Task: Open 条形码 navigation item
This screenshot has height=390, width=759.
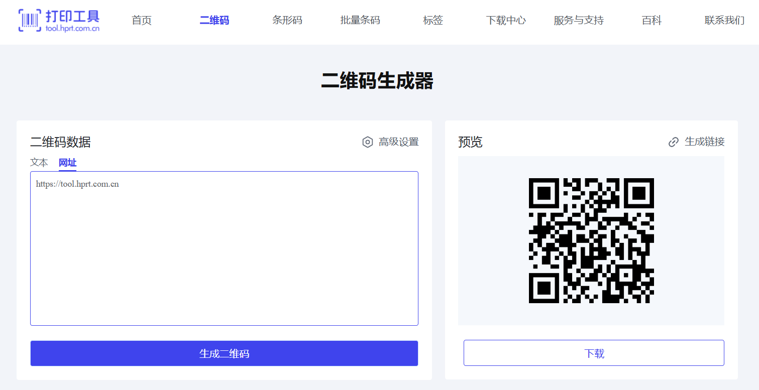Action: tap(287, 20)
